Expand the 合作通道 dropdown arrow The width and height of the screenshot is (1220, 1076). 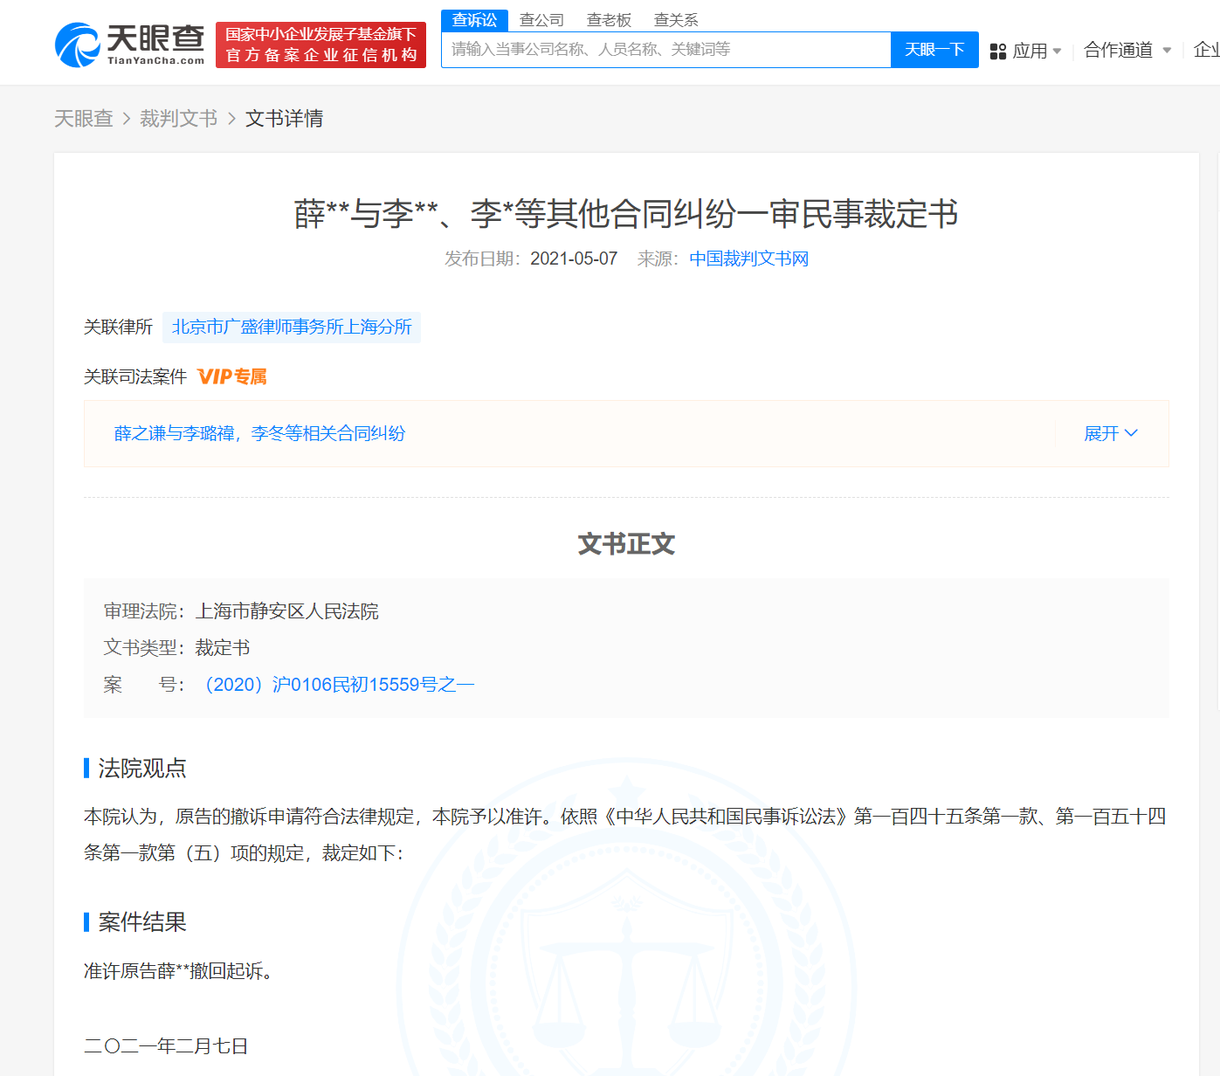pyautogui.click(x=1167, y=51)
